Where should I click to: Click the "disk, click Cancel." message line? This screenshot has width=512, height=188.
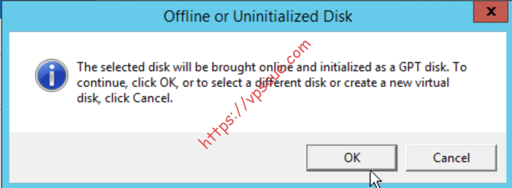(124, 99)
